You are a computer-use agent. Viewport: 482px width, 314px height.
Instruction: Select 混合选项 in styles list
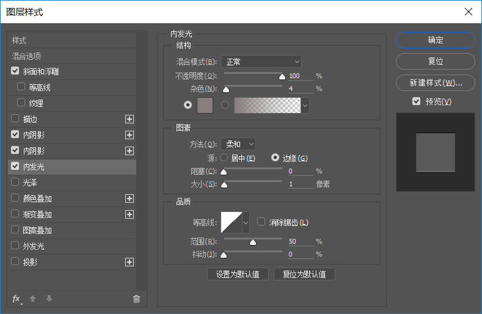tap(27, 56)
